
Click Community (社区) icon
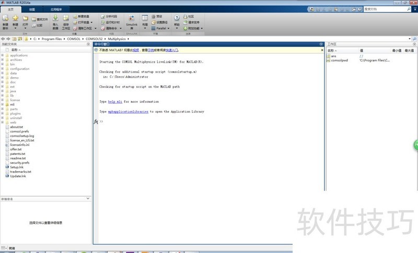coord(185,16)
